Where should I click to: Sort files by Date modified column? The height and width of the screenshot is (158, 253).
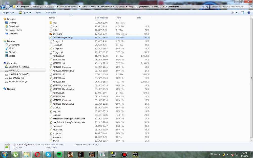[x=101, y=18]
